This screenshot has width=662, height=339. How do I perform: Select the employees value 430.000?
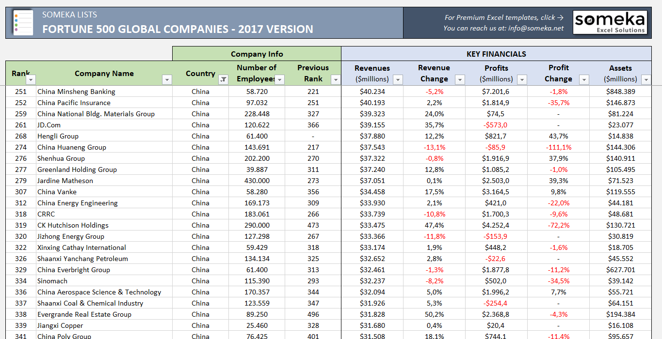click(x=257, y=181)
